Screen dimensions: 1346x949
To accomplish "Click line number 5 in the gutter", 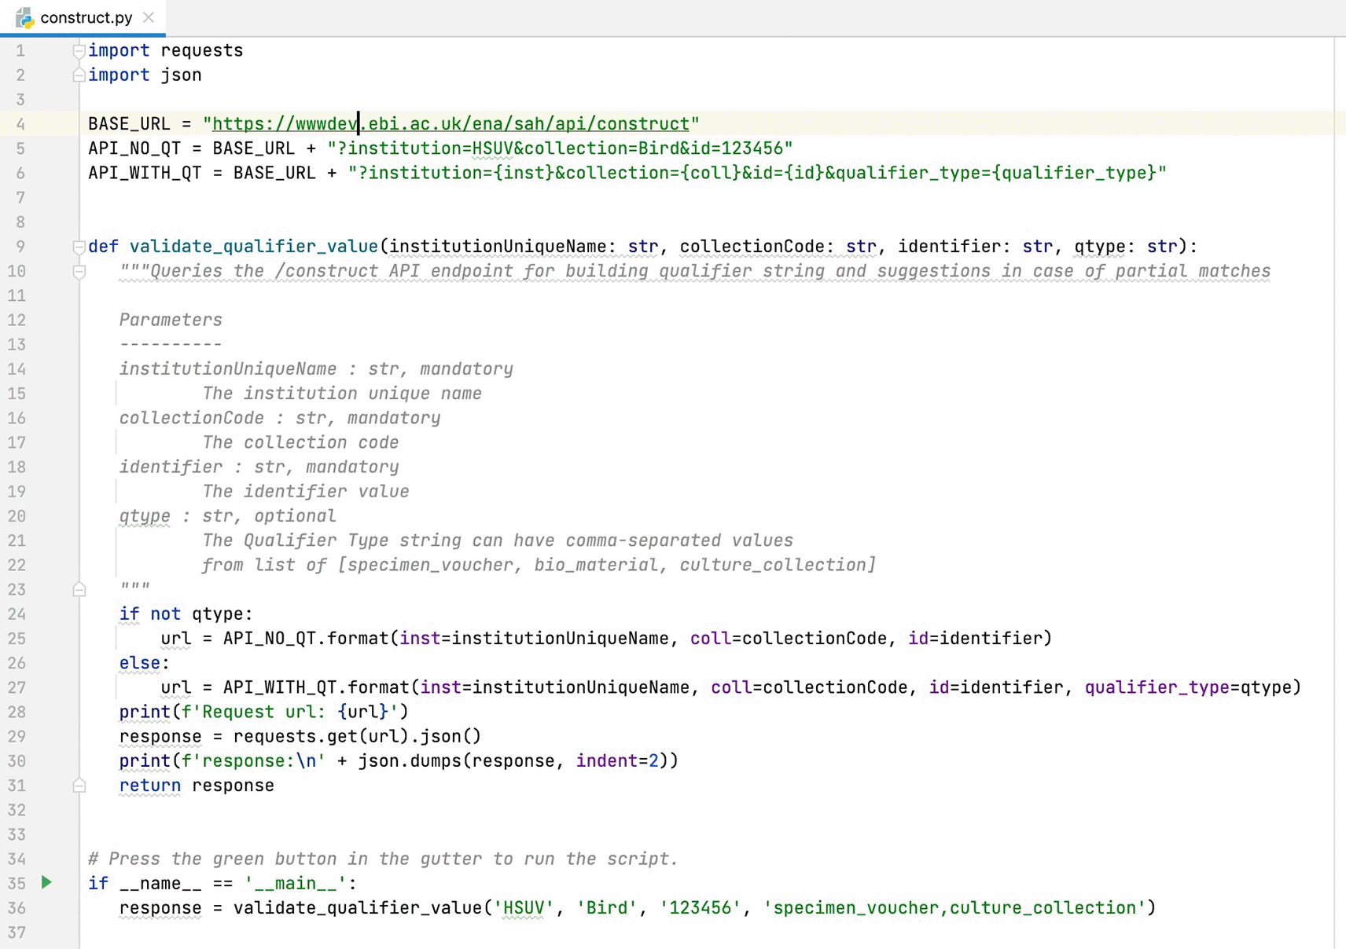I will click(20, 148).
